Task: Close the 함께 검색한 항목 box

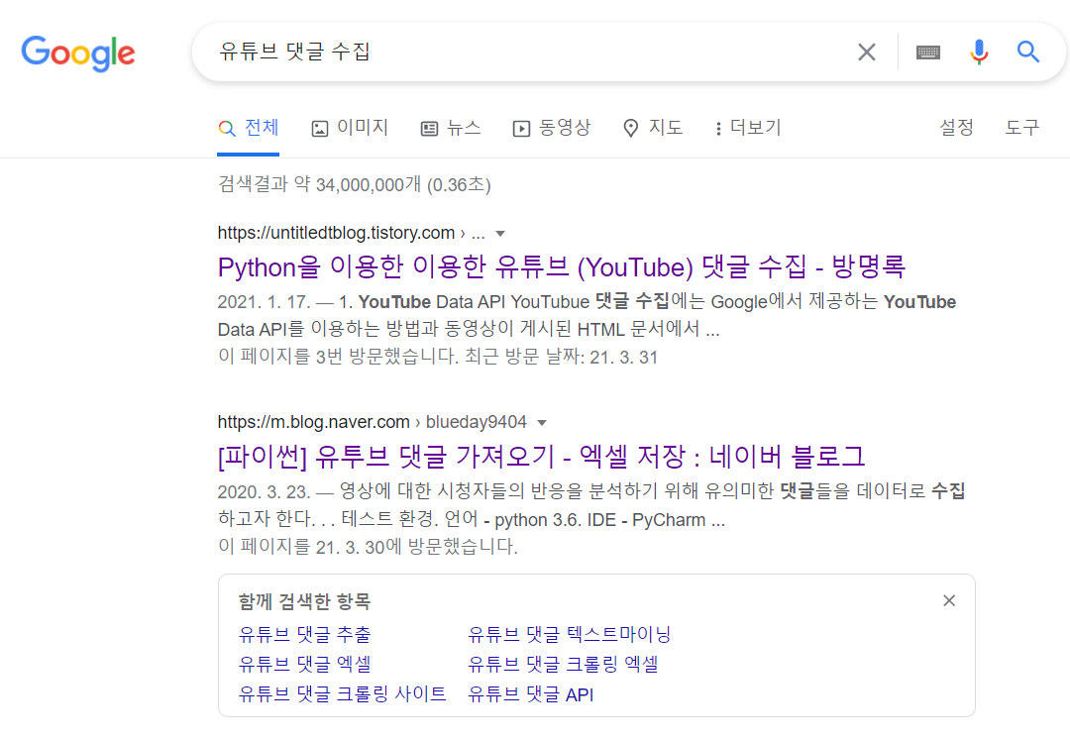Action: pyautogui.click(x=949, y=600)
